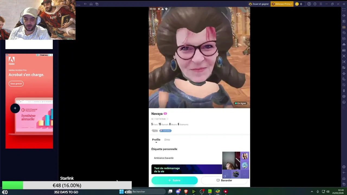This screenshot has width=347, height=195.
Task: Open the Windows Start button
Action: 121,192
